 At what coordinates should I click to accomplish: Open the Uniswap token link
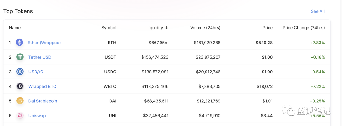coord(37,116)
